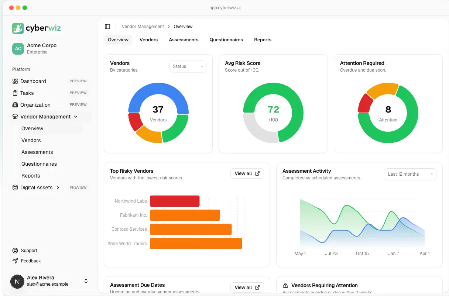The height and width of the screenshot is (296, 449).
Task: Open the Questionnaires tab
Action: coord(226,39)
